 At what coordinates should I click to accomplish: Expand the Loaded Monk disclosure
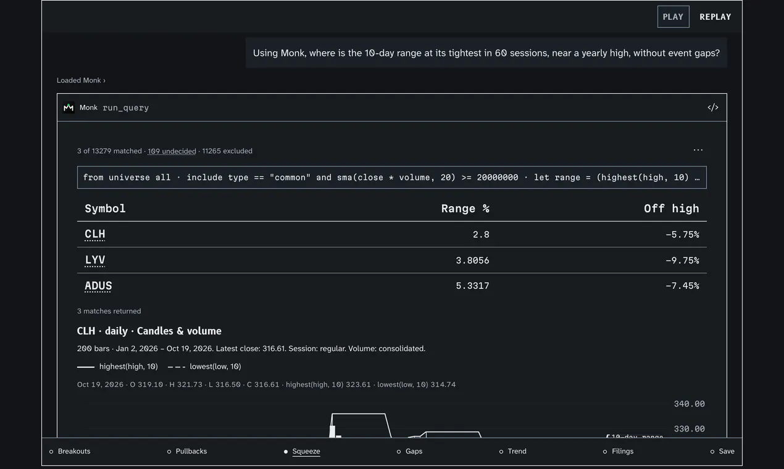pyautogui.click(x=81, y=80)
